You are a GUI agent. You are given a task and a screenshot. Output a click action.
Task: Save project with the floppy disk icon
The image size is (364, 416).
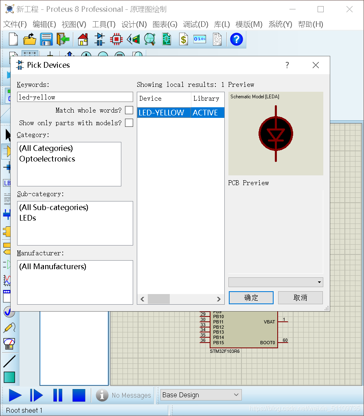(x=46, y=39)
